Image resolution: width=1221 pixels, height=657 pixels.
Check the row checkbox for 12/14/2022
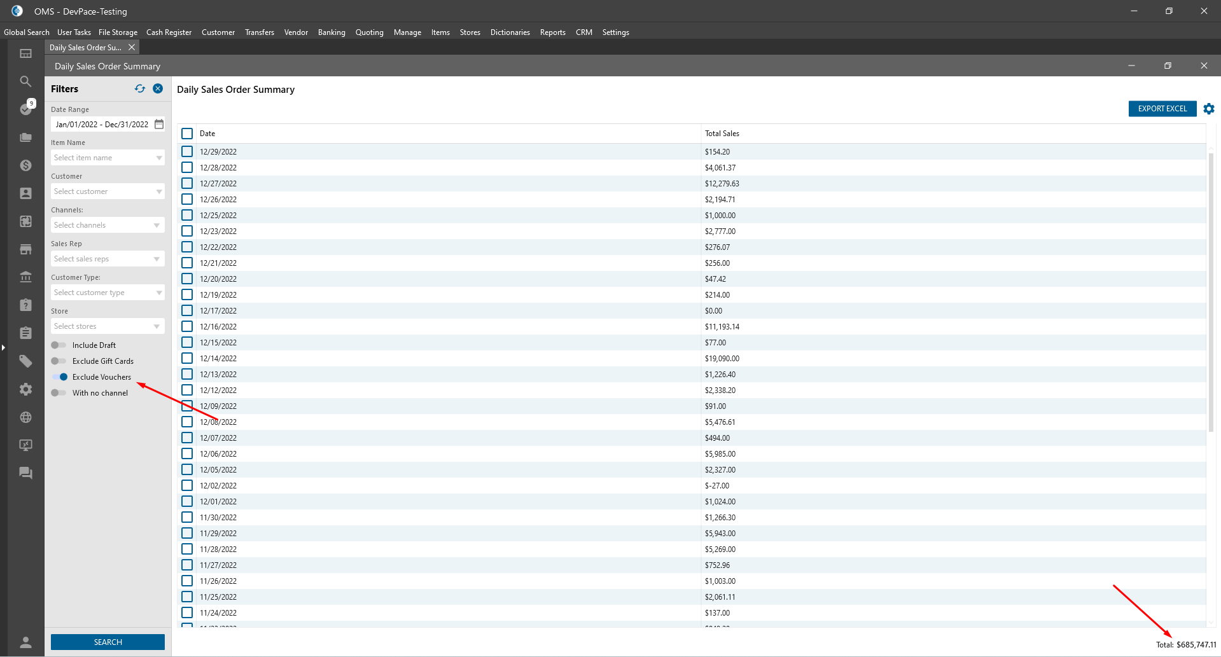pyautogui.click(x=187, y=358)
